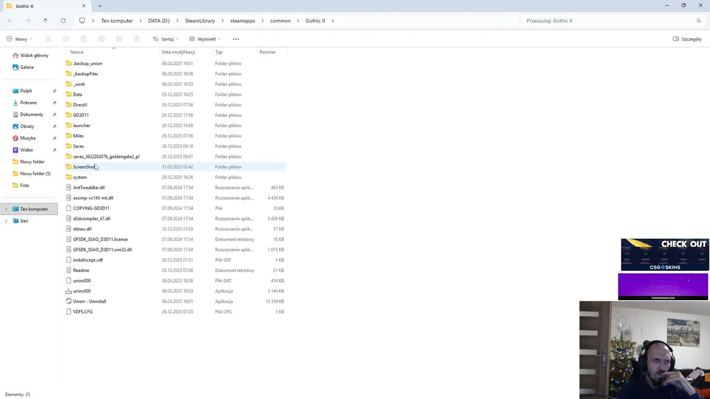The image size is (710, 399).
Task: Click the cut scissors icon
Action: point(48,39)
